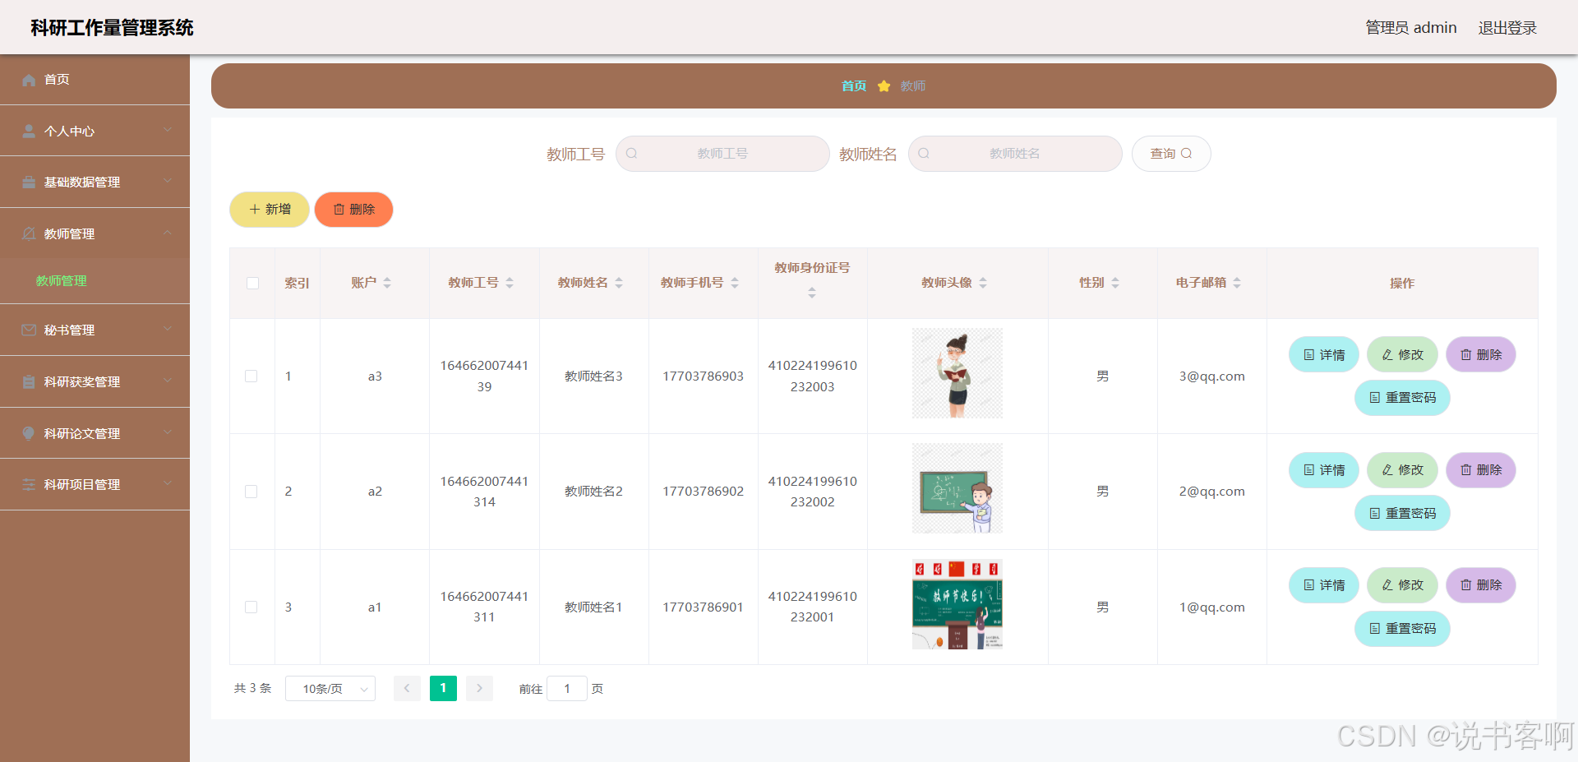Click the 秘书管理 envelope icon
The width and height of the screenshot is (1578, 762).
click(27, 330)
